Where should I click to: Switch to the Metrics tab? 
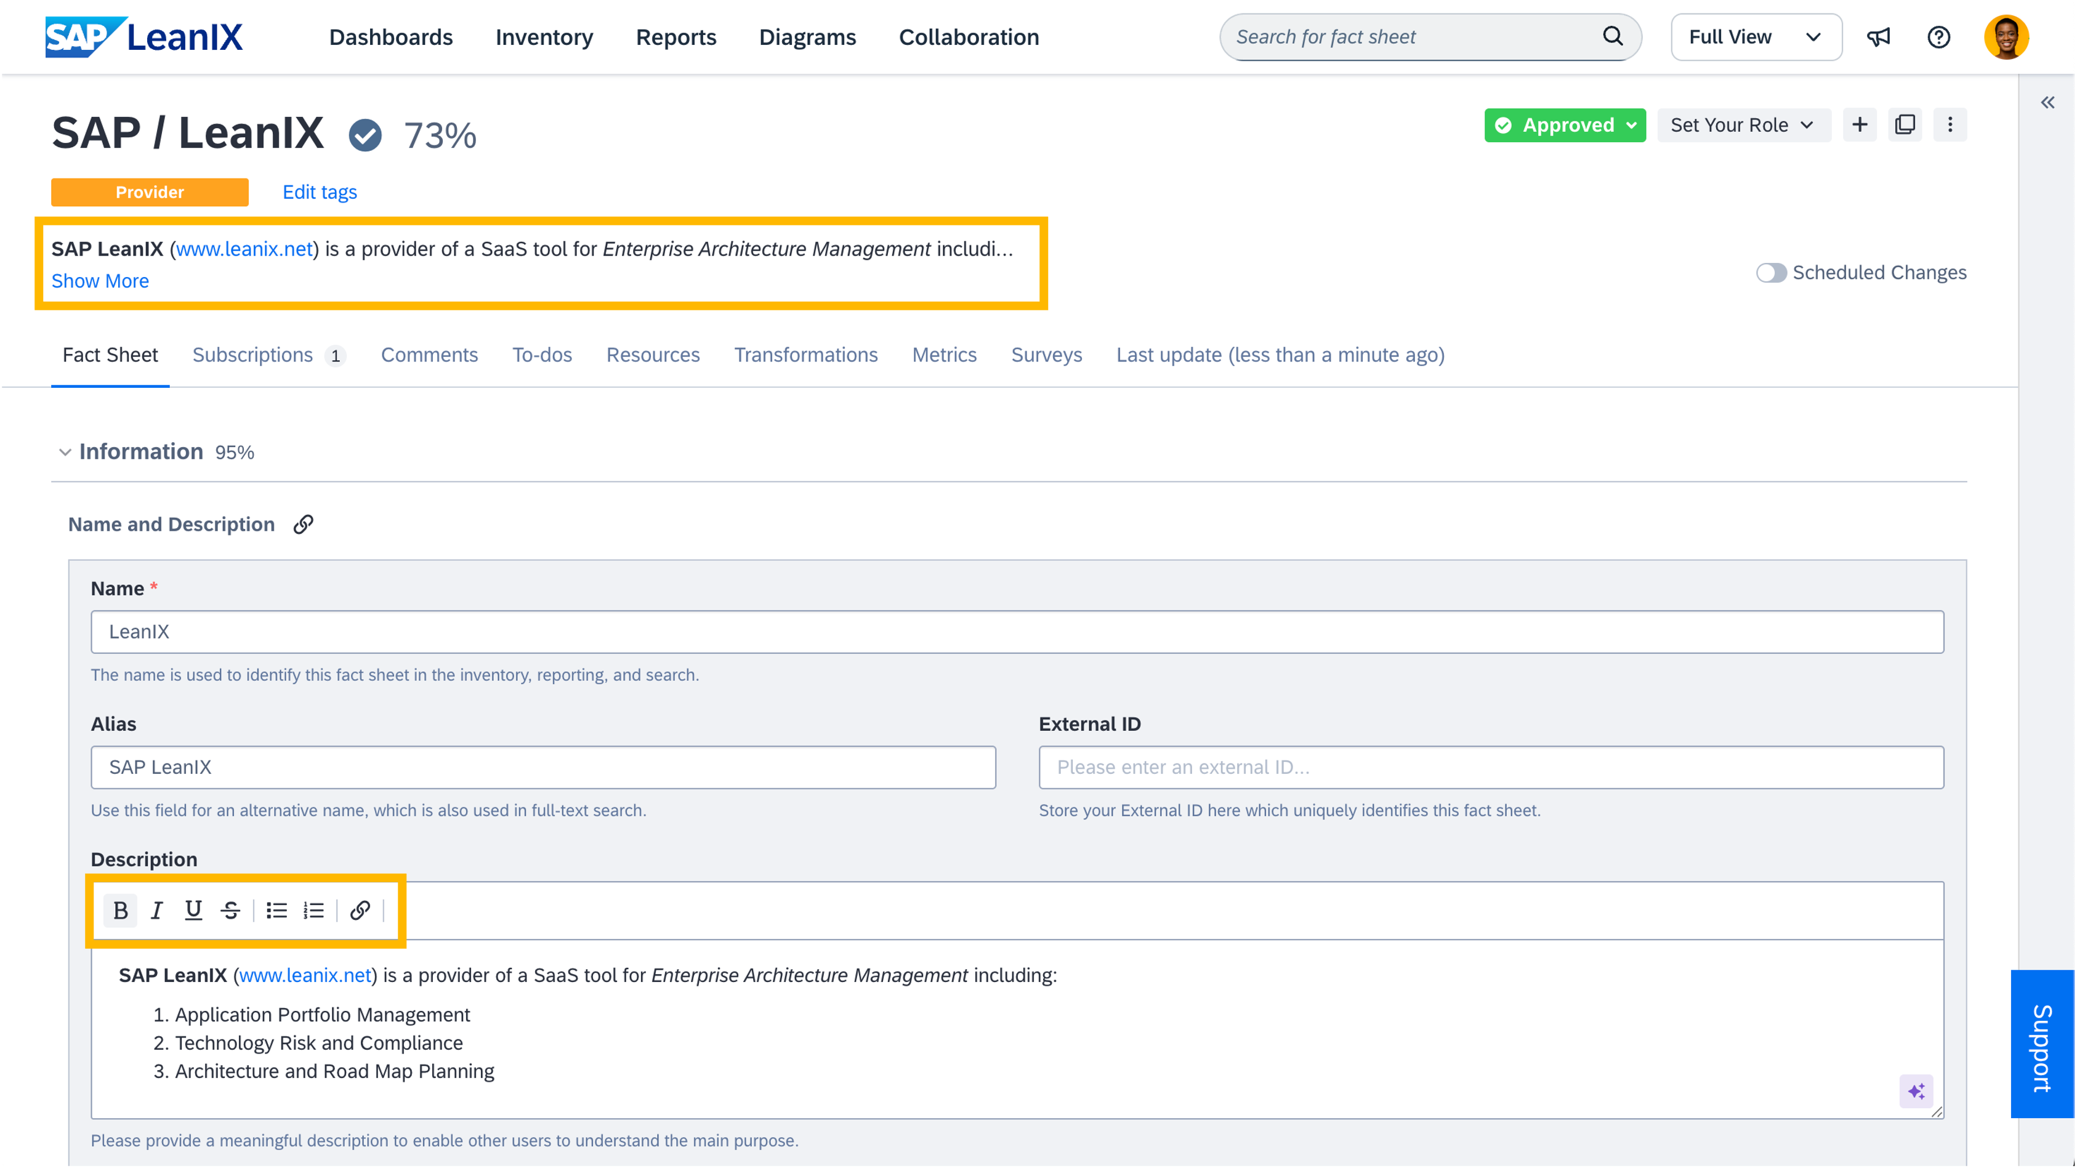[944, 355]
